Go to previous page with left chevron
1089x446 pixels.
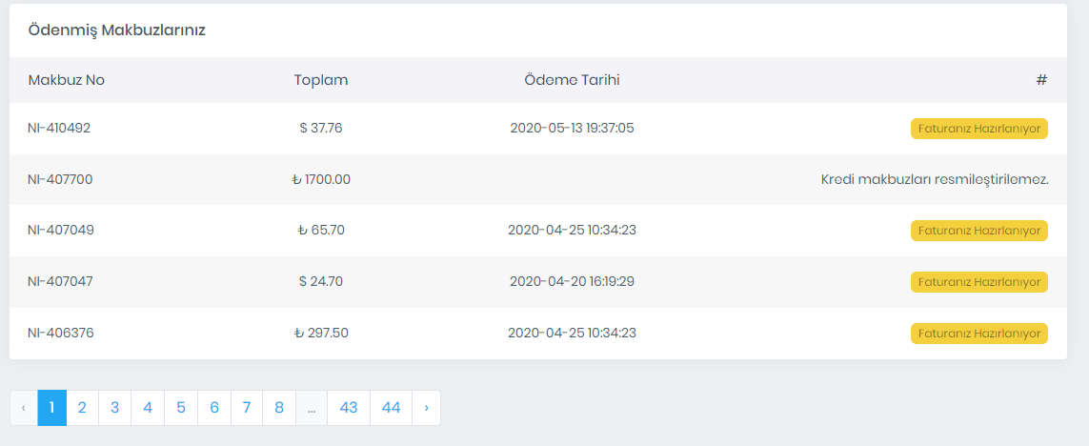(24, 408)
